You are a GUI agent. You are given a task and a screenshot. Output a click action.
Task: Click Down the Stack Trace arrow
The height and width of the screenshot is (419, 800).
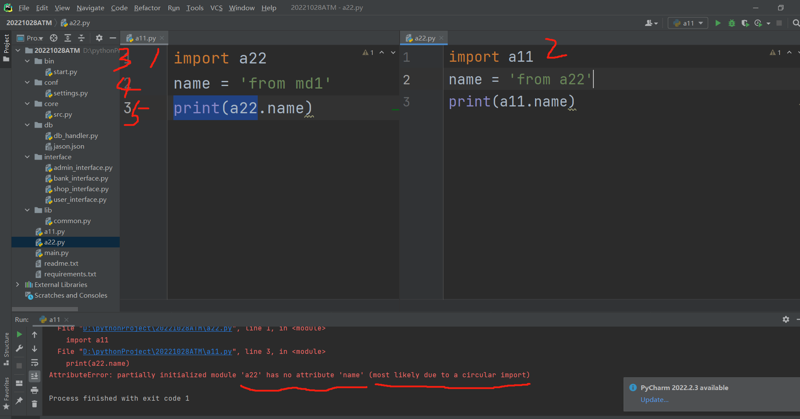pos(35,349)
